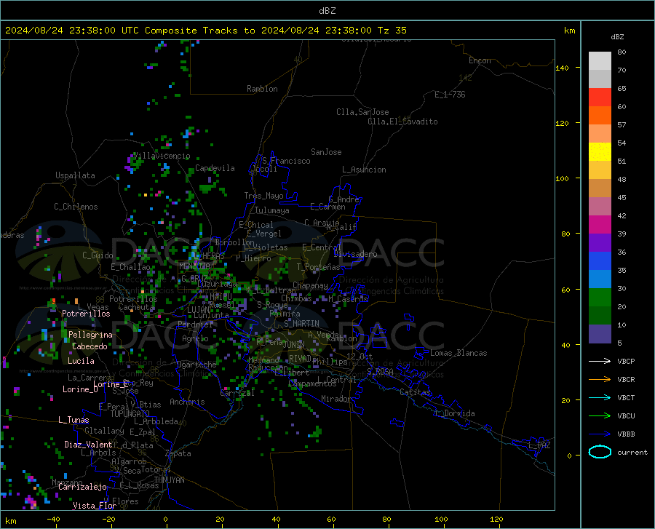Click the 'VBCR' legend label

pyautogui.click(x=626, y=380)
